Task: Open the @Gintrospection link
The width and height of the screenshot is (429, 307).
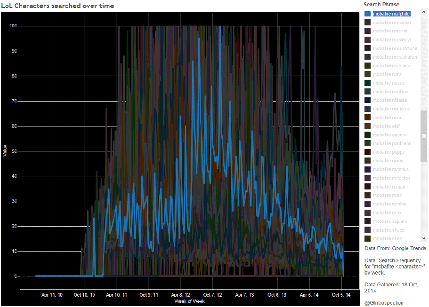Action: pos(384,303)
